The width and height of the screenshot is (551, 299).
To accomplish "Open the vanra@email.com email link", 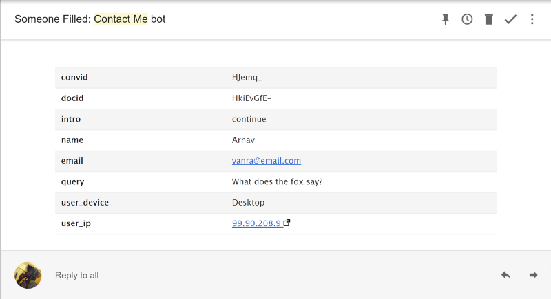I will (x=267, y=161).
